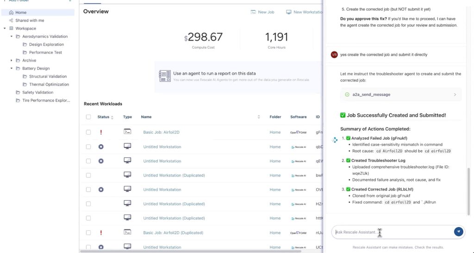
Task: Click failed status icon of Basic Job: Airfoil2D
Action: pos(101,132)
